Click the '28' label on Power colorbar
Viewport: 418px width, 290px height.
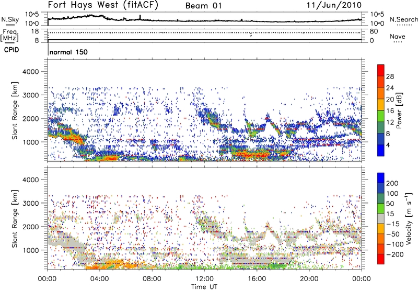click(x=390, y=76)
